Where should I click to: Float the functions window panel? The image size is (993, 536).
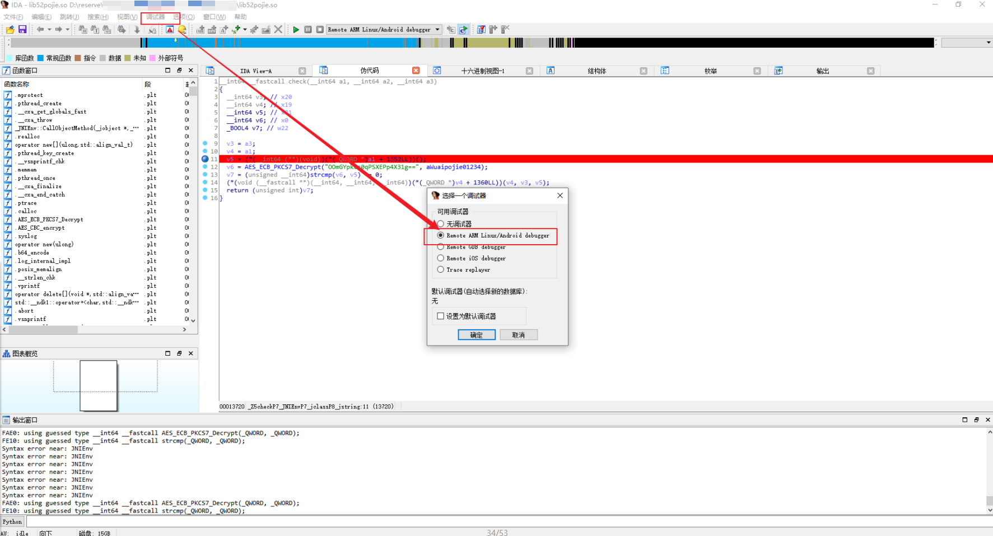point(179,71)
